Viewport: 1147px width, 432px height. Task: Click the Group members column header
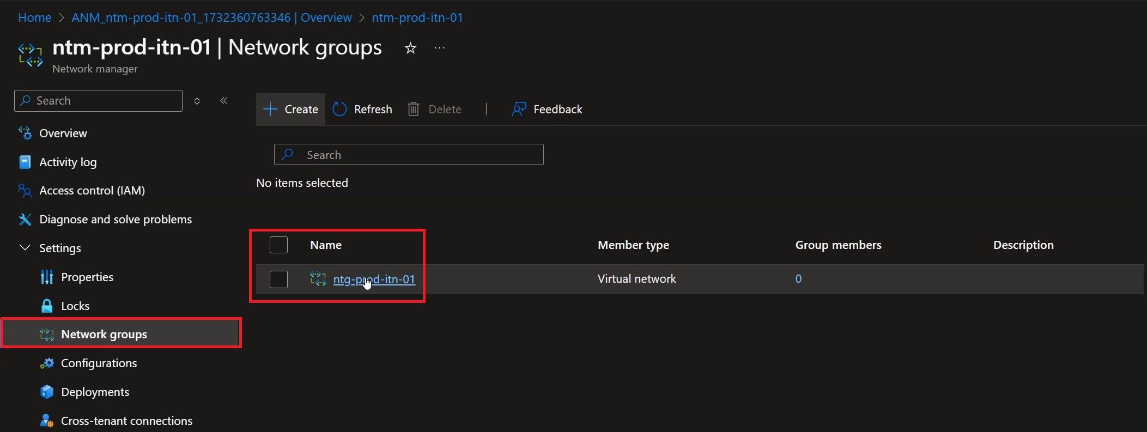point(838,245)
